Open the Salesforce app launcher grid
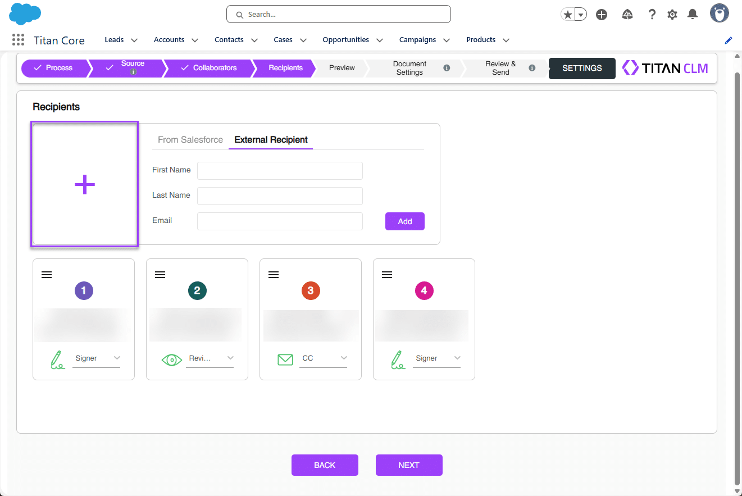742x496 pixels. click(17, 39)
